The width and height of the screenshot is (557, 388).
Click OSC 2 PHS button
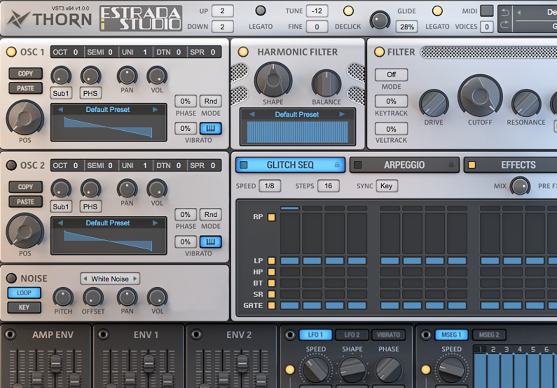click(x=90, y=207)
